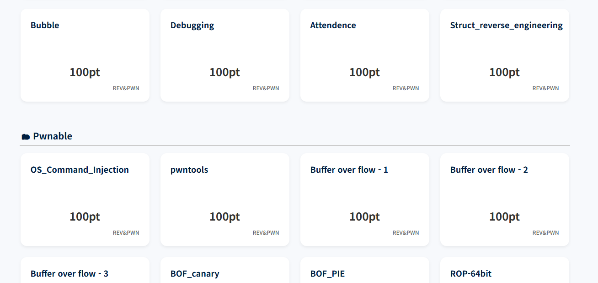Open Buffer over flow - 2 challenge
598x283 pixels.
click(x=504, y=199)
